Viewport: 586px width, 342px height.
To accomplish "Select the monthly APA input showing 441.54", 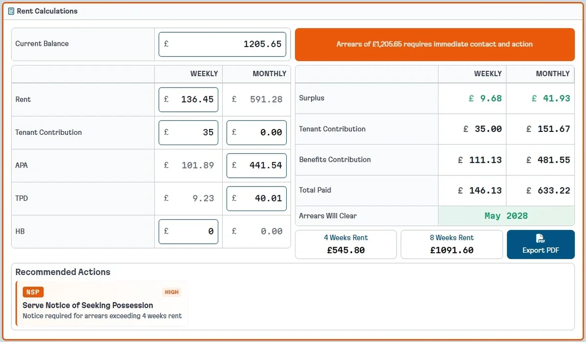I will click(256, 165).
